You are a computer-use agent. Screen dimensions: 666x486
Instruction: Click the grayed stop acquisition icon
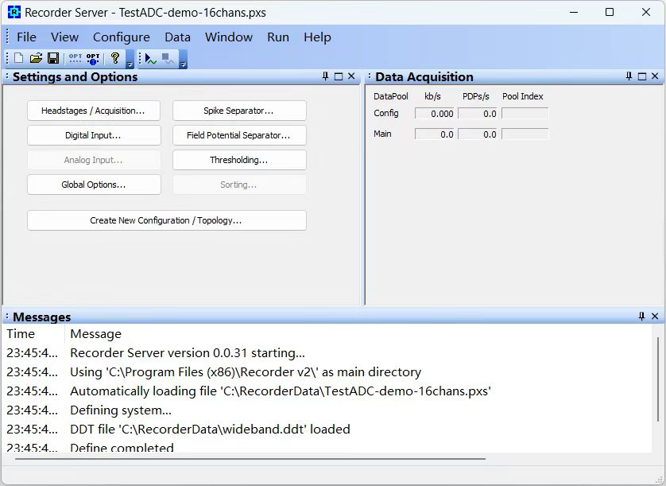click(x=168, y=59)
